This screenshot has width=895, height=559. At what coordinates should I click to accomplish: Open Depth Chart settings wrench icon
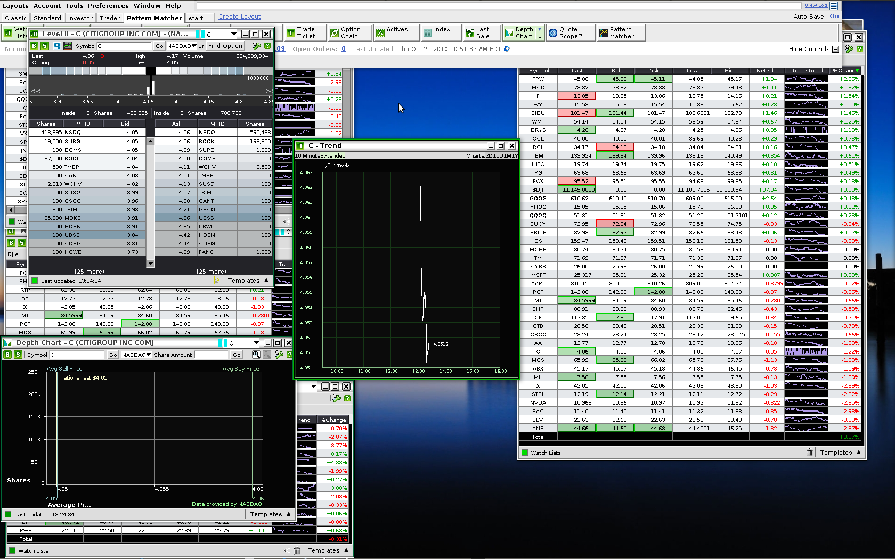pos(279,355)
